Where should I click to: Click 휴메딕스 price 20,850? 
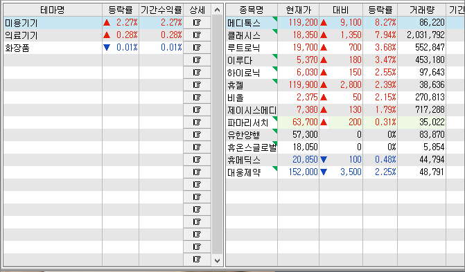pos(305,159)
